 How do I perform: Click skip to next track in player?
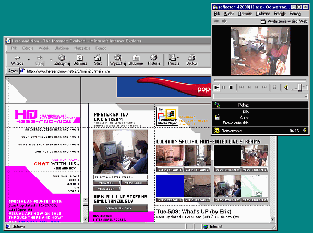click(x=264, y=87)
